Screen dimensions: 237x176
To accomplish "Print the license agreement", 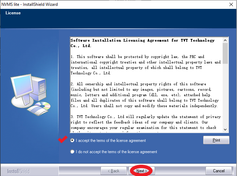I will (x=216, y=140).
